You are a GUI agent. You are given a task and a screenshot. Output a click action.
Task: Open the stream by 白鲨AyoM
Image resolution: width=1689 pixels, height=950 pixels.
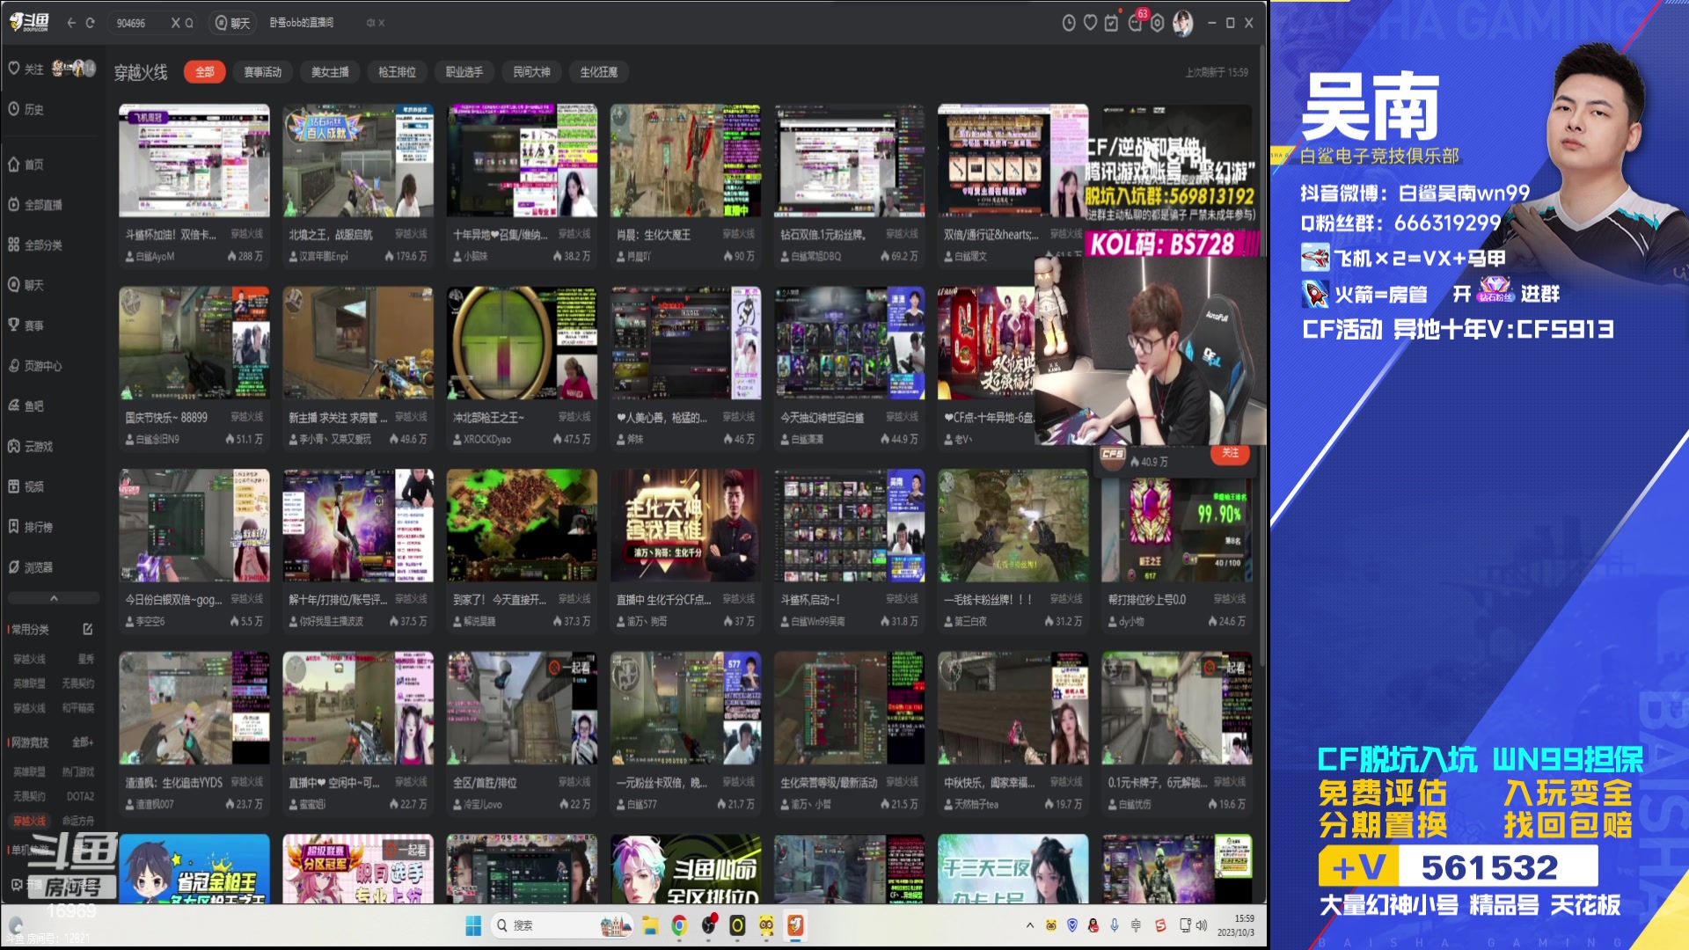[x=194, y=160]
